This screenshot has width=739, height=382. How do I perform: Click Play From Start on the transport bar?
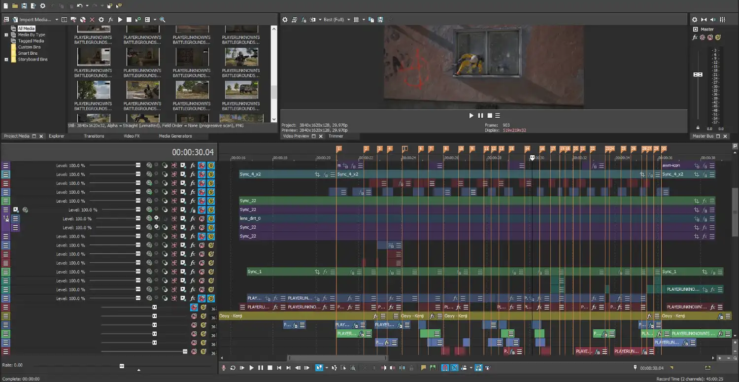[x=242, y=368]
